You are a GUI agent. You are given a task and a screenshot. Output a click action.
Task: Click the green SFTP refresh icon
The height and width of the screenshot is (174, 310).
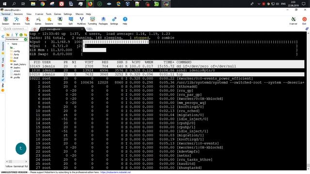[21, 35]
